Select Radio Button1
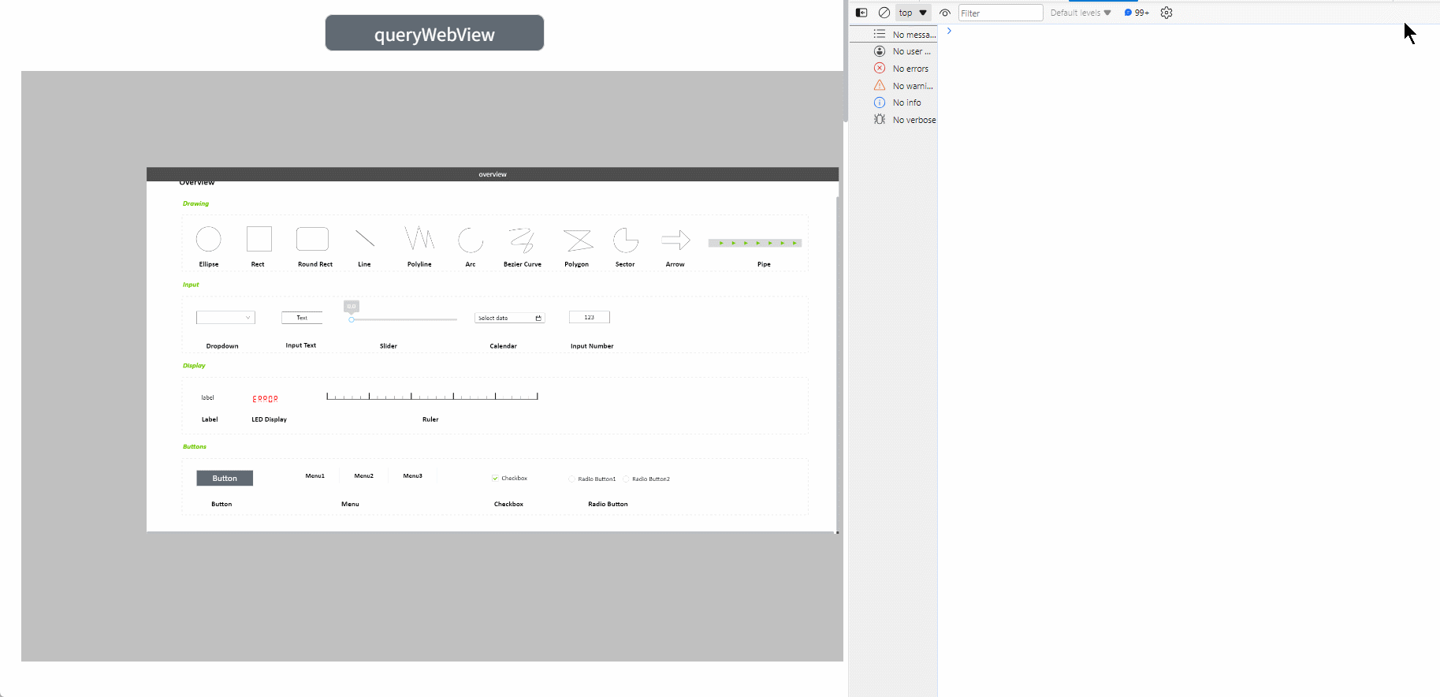Screen dimensions: 1440x697 coord(572,479)
